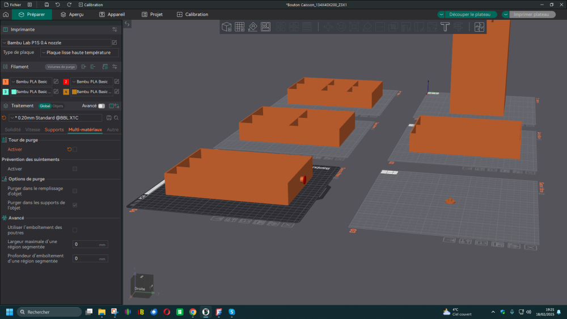
Task: Toggle the Avancé mode switch
Action: tap(101, 106)
